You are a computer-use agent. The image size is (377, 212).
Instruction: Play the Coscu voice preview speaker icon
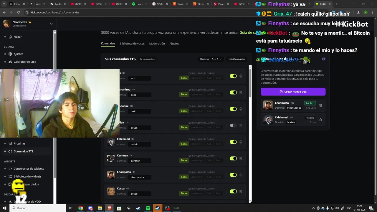point(128,188)
